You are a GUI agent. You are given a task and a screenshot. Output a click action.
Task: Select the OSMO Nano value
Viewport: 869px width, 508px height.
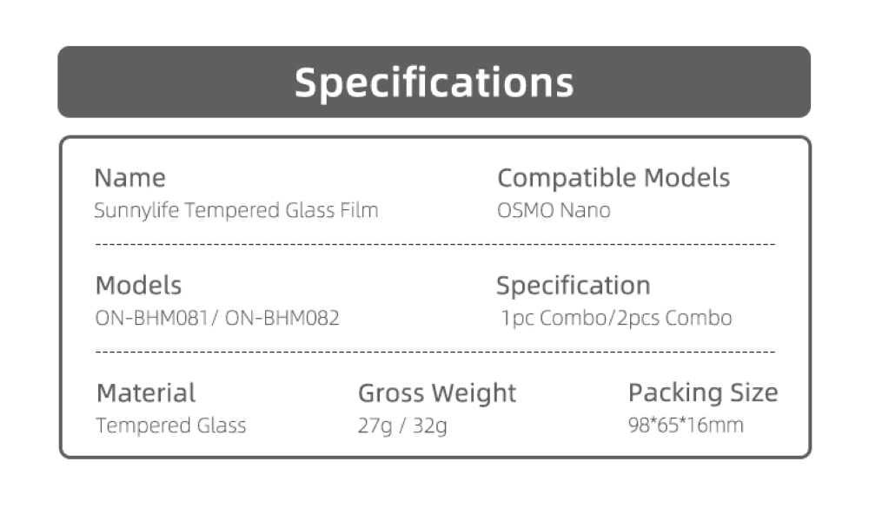coord(554,210)
